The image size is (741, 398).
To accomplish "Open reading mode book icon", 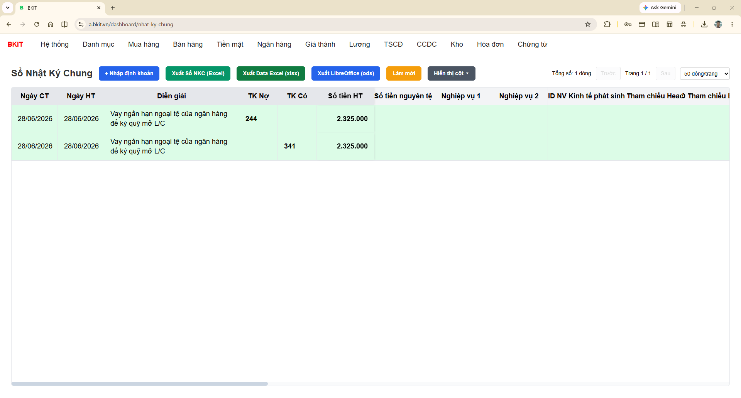I will pos(656,24).
